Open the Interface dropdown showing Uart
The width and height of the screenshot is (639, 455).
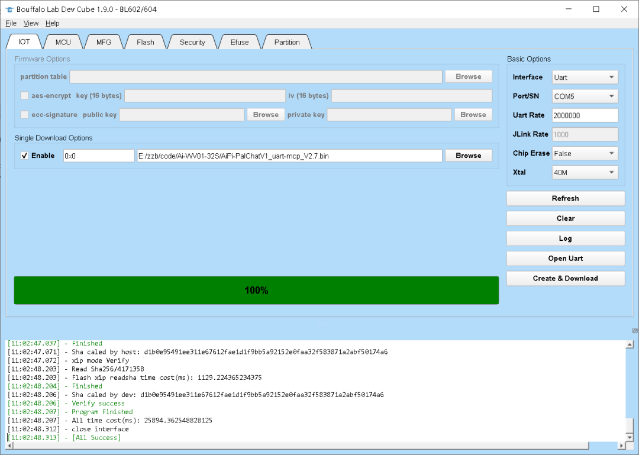(585, 77)
